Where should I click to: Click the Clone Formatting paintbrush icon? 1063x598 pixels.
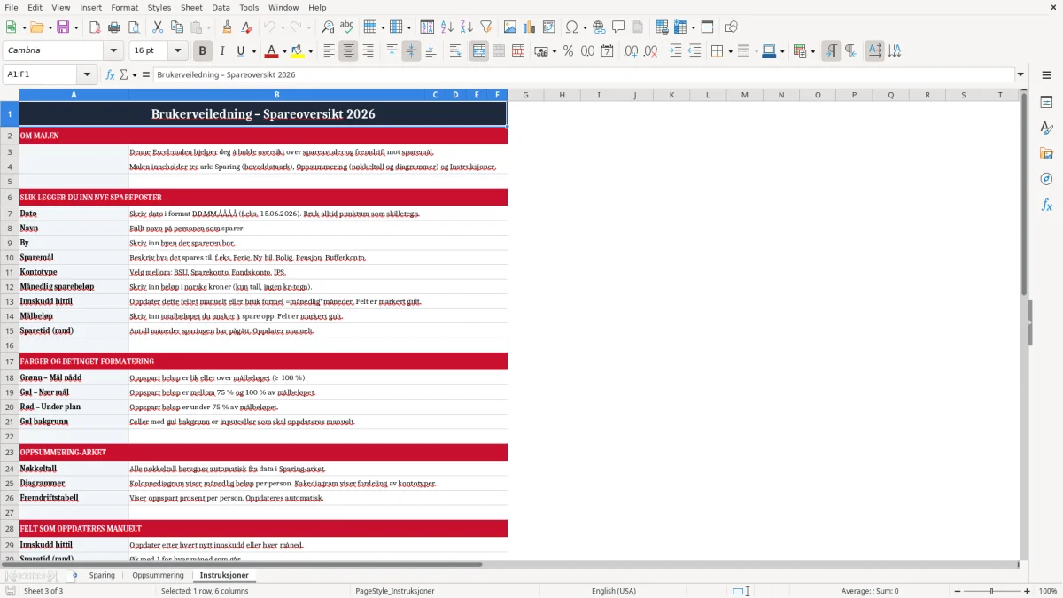tap(227, 27)
